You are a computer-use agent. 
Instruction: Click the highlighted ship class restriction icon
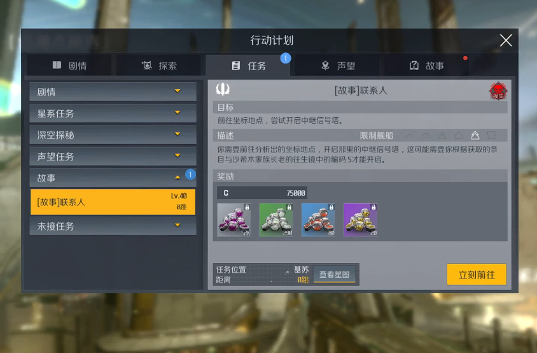(475, 136)
